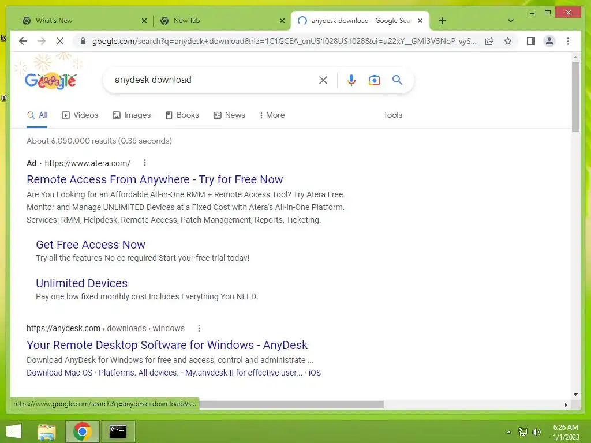Open the atera.com ad options menu
This screenshot has width=591, height=443.
tap(145, 163)
